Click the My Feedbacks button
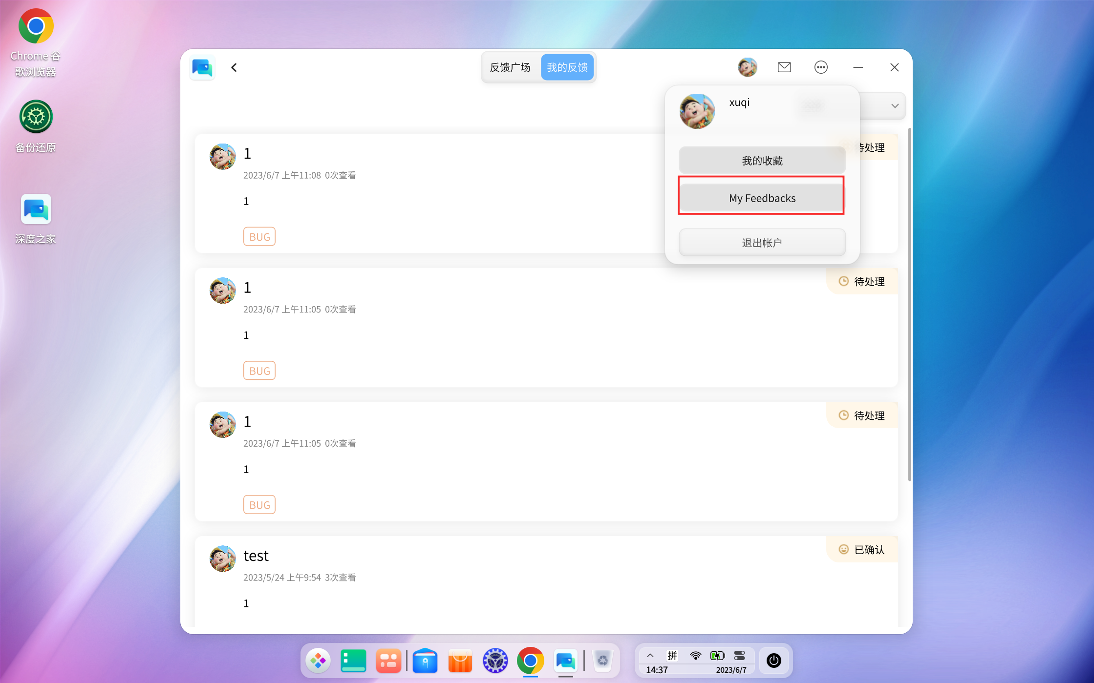This screenshot has width=1094, height=683. coord(762,198)
